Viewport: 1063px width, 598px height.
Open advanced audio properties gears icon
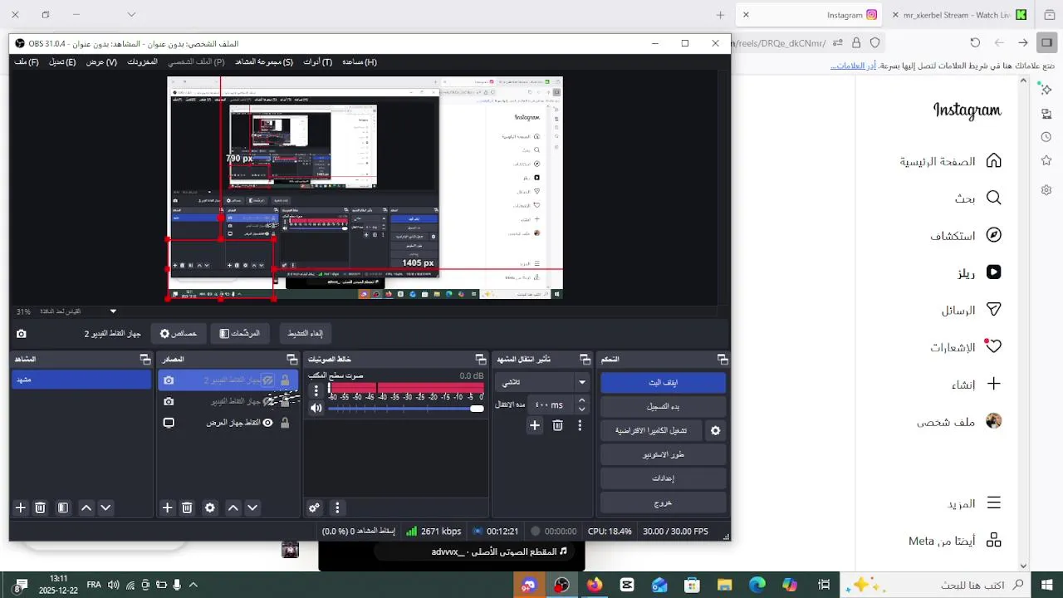pyautogui.click(x=314, y=507)
